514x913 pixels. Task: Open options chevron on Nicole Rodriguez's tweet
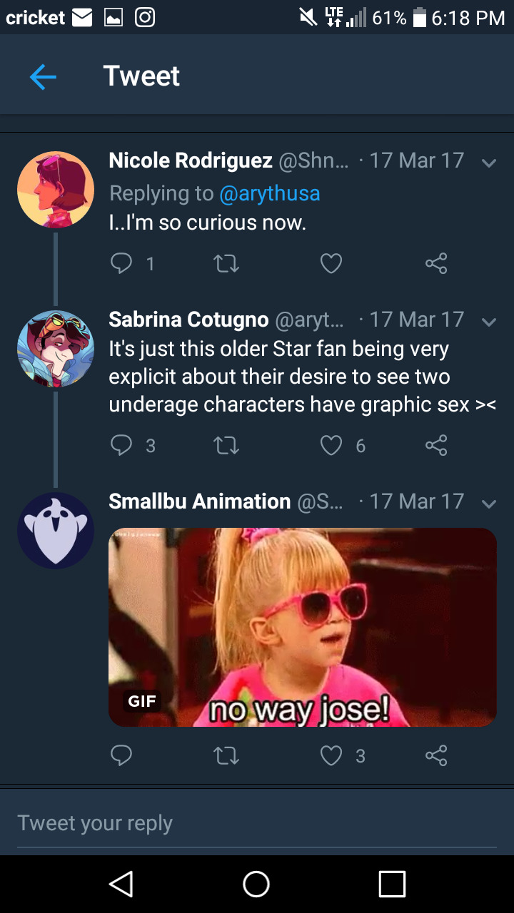[x=489, y=163]
